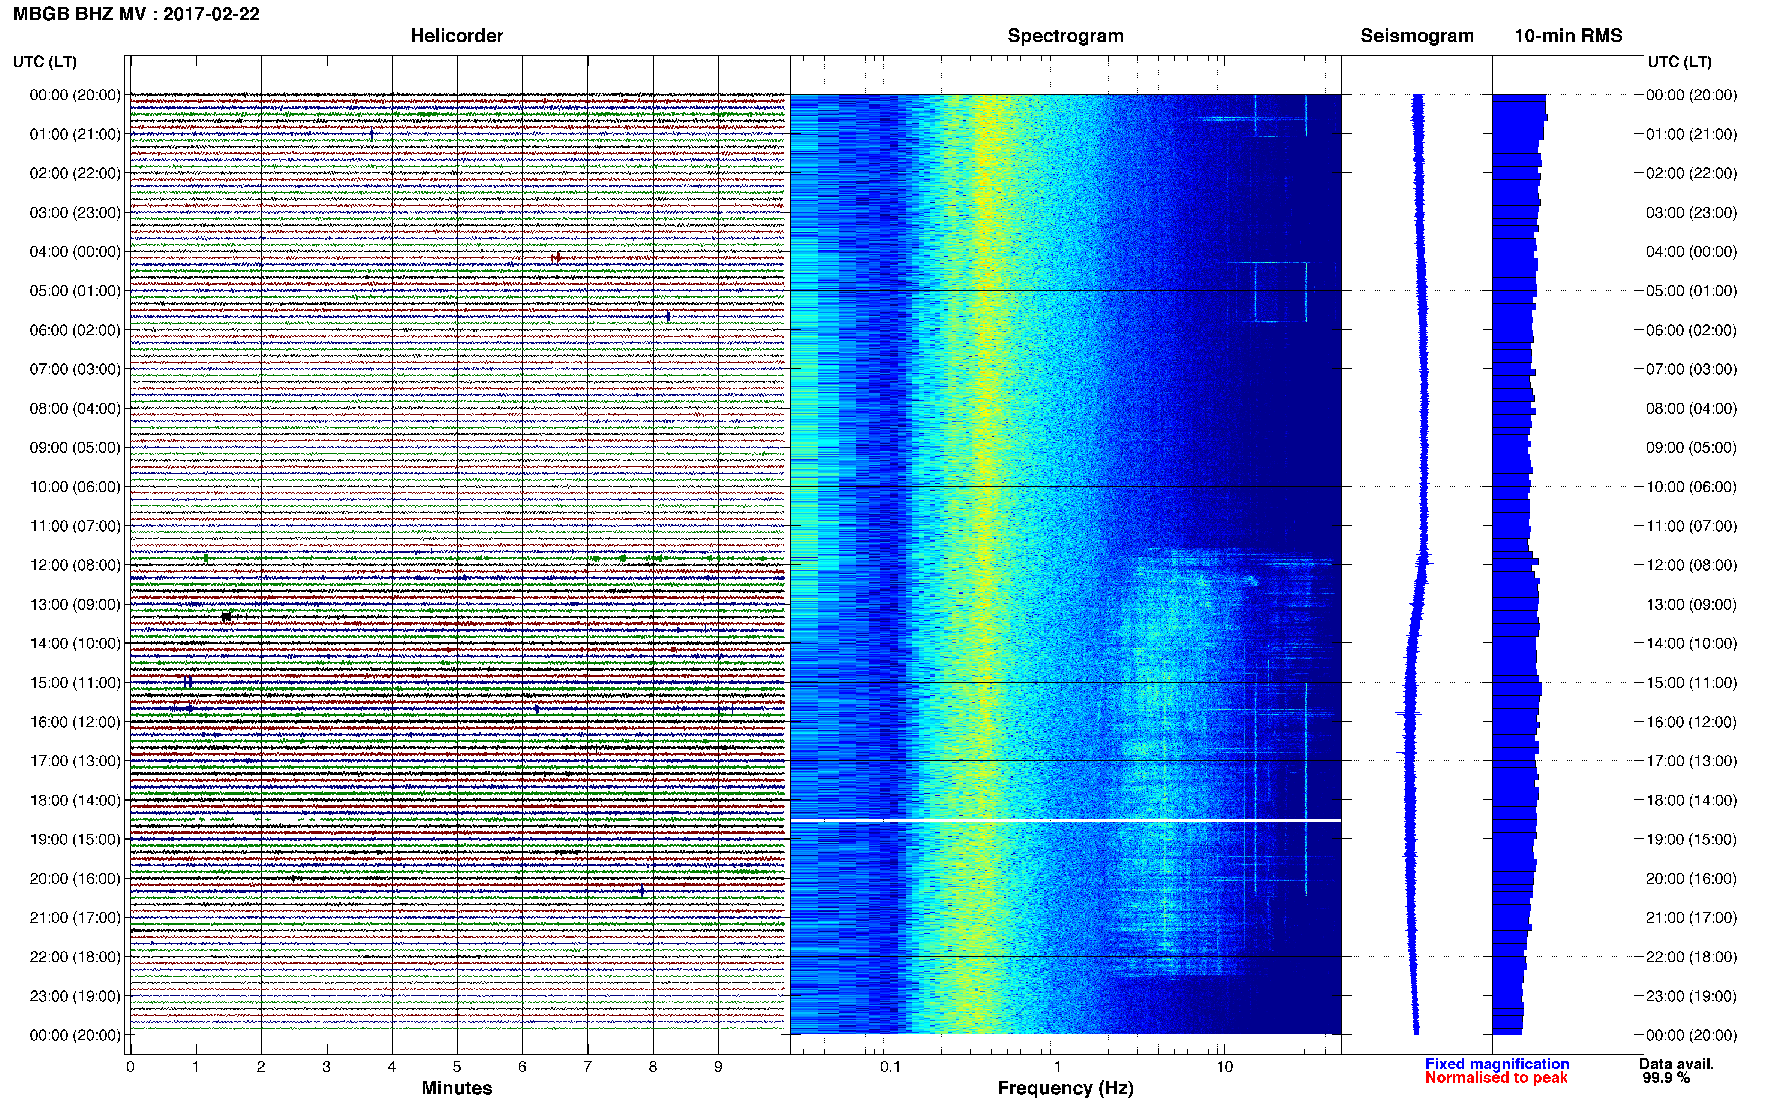The height and width of the screenshot is (1110, 1777).
Task: Click '02:00 (22:00)' on the left time axis
Action: coord(75,173)
